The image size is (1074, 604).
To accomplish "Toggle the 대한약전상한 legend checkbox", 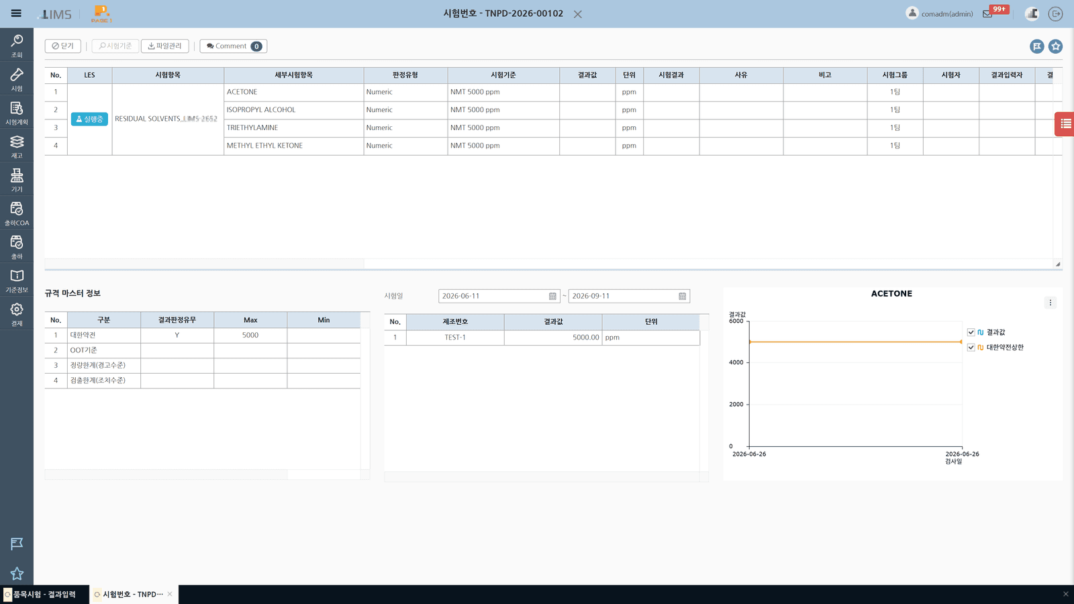I will [971, 347].
